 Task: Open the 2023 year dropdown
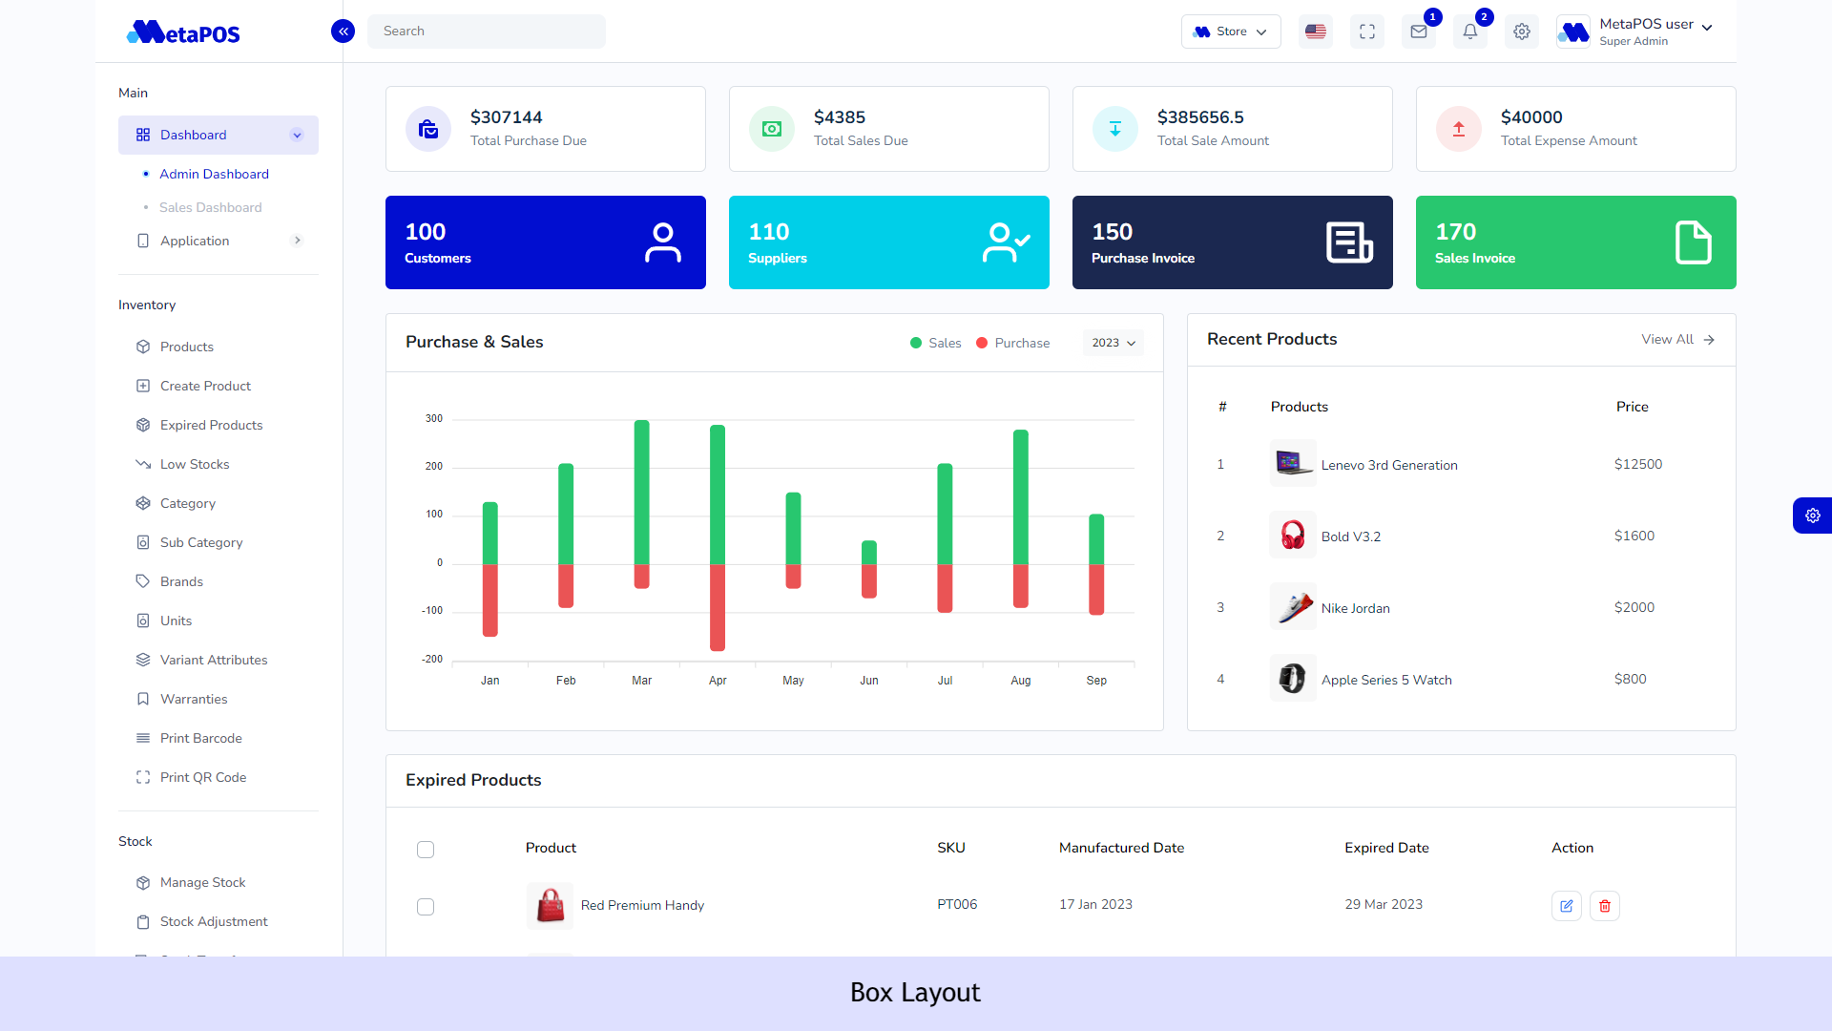coord(1114,343)
